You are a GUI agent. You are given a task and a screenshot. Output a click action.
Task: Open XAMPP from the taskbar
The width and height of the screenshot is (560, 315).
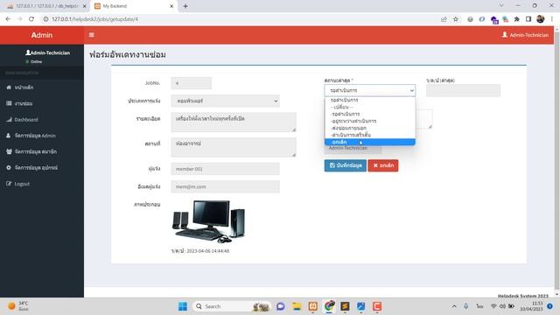click(313, 306)
